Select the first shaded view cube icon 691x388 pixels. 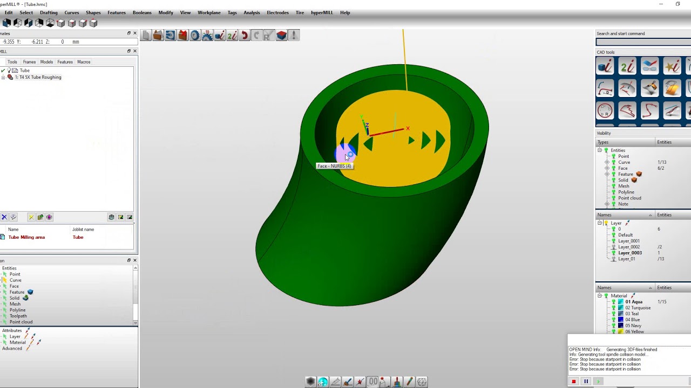(x=6, y=23)
